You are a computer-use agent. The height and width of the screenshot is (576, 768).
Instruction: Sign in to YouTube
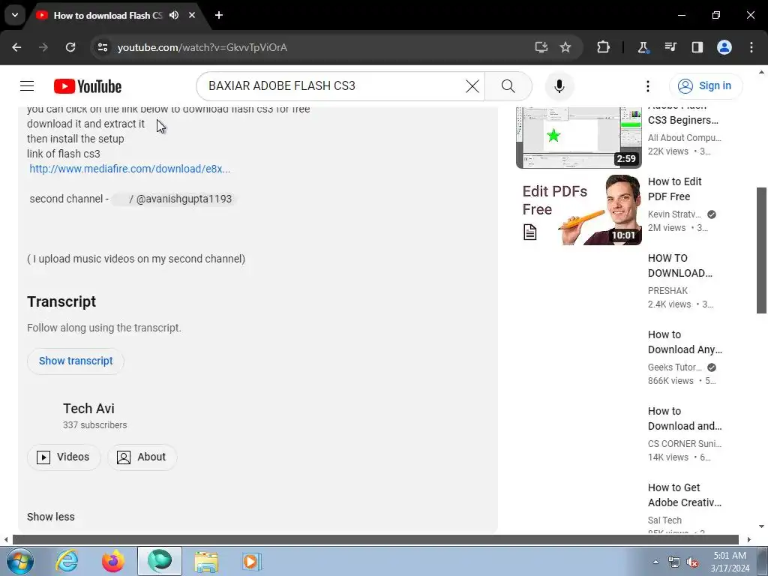click(x=706, y=85)
